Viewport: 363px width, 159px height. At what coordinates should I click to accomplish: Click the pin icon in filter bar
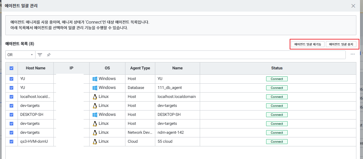click(x=48, y=55)
